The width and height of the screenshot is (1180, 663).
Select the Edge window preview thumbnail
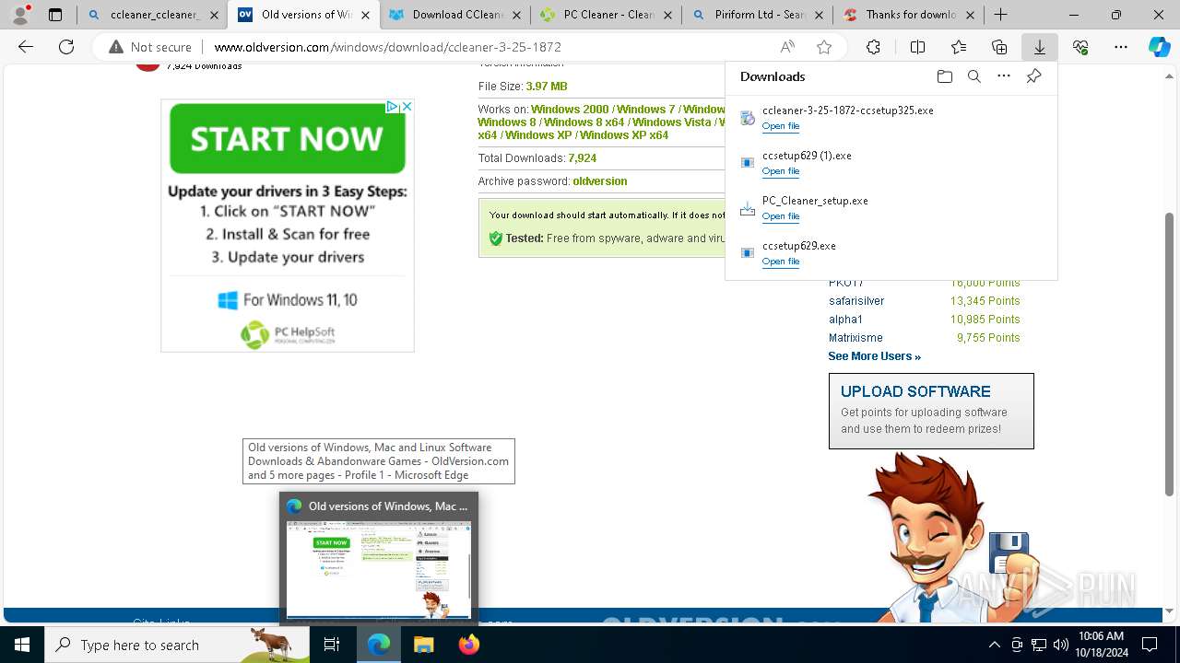379,569
